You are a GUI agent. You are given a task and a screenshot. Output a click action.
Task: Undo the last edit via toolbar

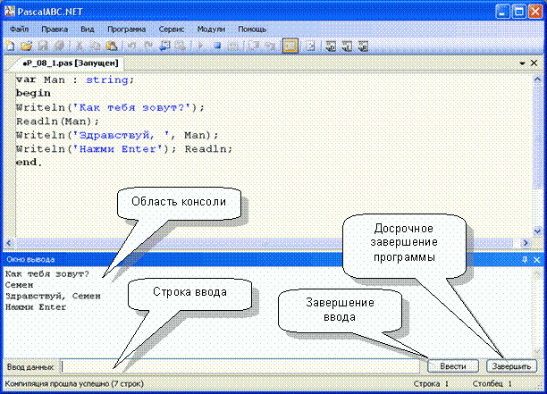pyautogui.click(x=131, y=46)
